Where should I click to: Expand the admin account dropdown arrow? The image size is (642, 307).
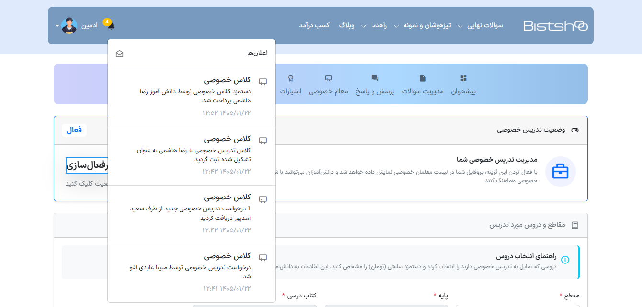click(57, 25)
